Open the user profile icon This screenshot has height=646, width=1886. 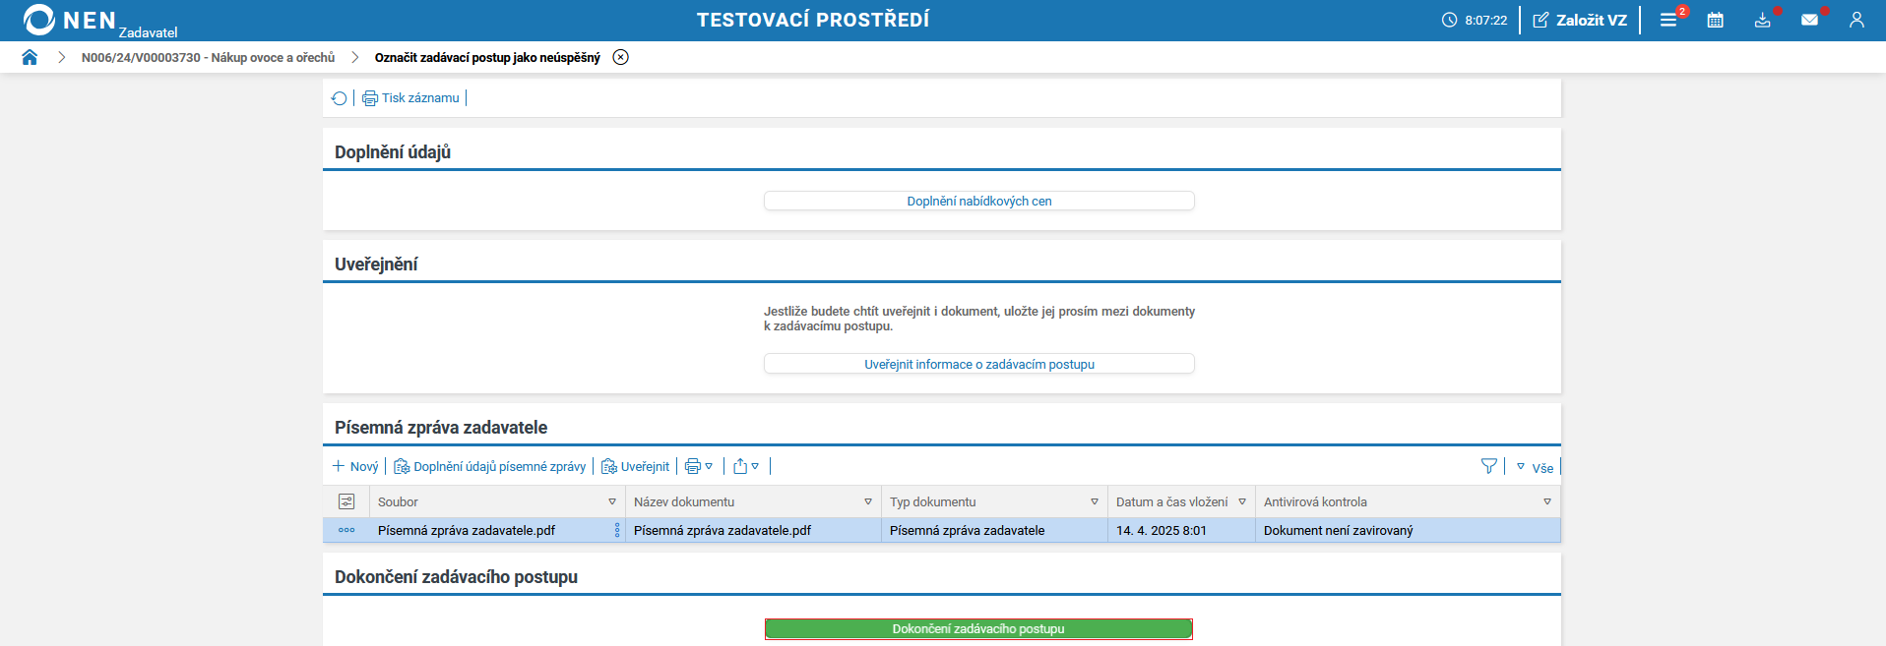click(1856, 20)
